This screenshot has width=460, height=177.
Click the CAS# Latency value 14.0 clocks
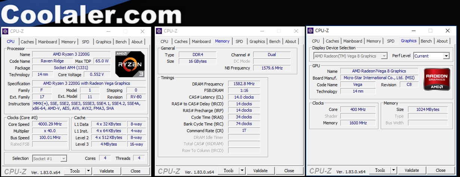243,97
